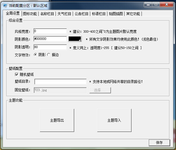Viewport: 176px width, 150px height.
Task: Open the 贴图插图 tab
Action: (x=116, y=14)
